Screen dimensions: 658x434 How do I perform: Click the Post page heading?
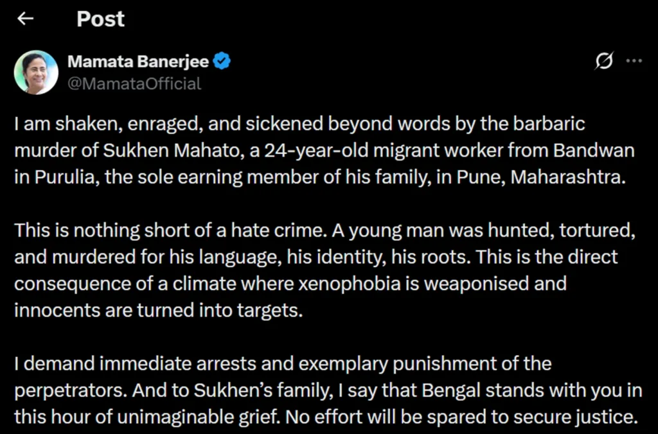tap(101, 19)
